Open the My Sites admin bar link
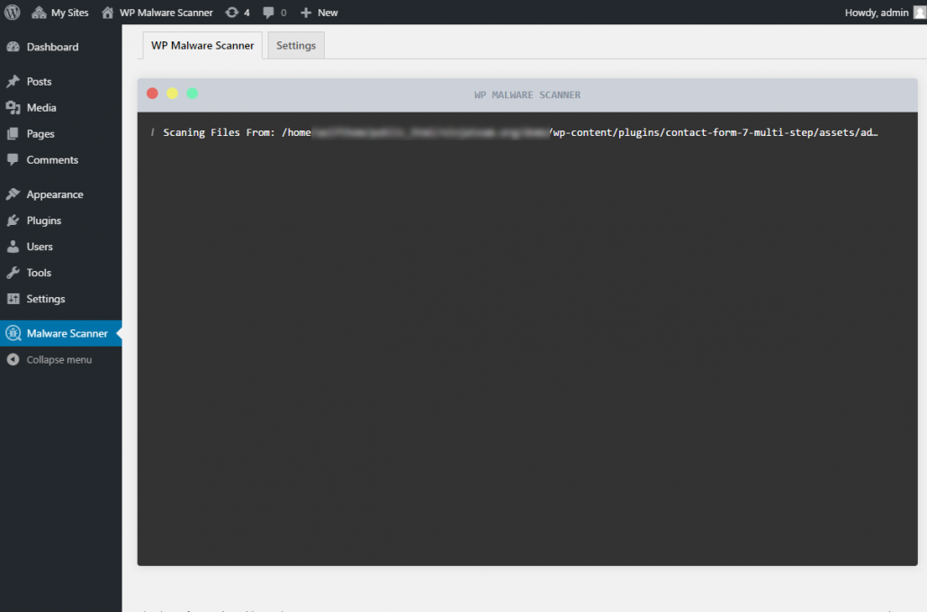Image resolution: width=927 pixels, height=612 pixels. click(x=70, y=13)
